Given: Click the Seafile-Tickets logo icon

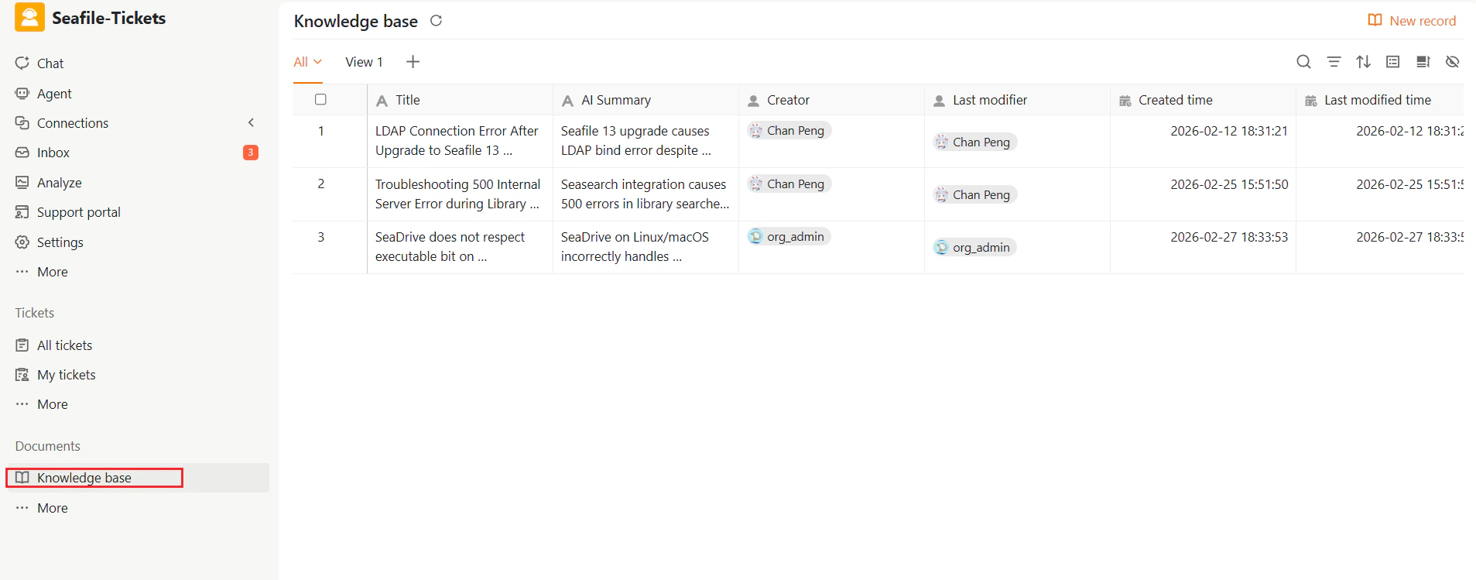Looking at the screenshot, I should [x=29, y=17].
